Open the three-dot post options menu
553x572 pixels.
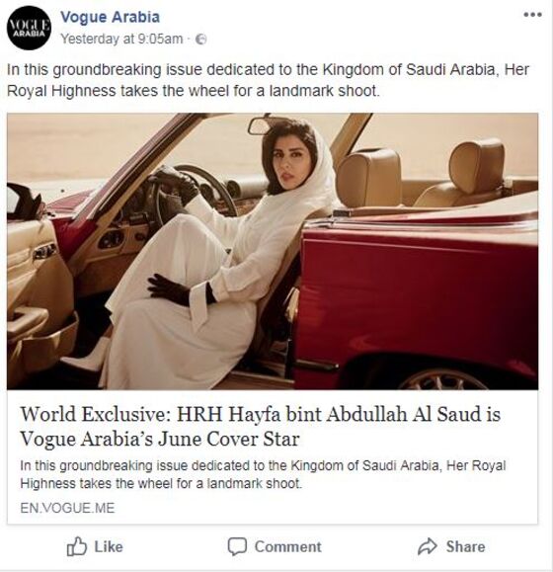coord(532,15)
